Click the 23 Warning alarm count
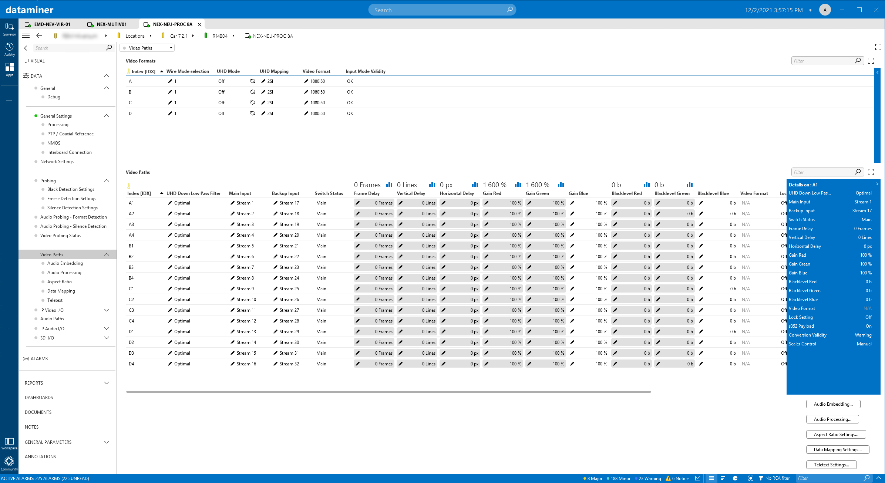The height and width of the screenshot is (483, 885). point(648,478)
